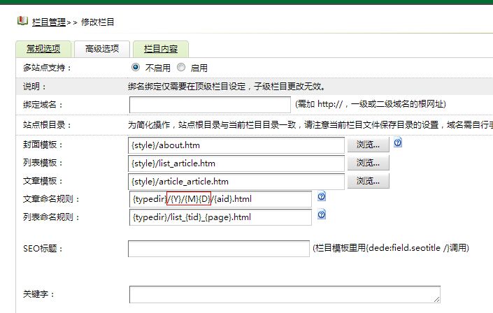
Task: Show help for 列表命名规则
Action: [x=322, y=215]
